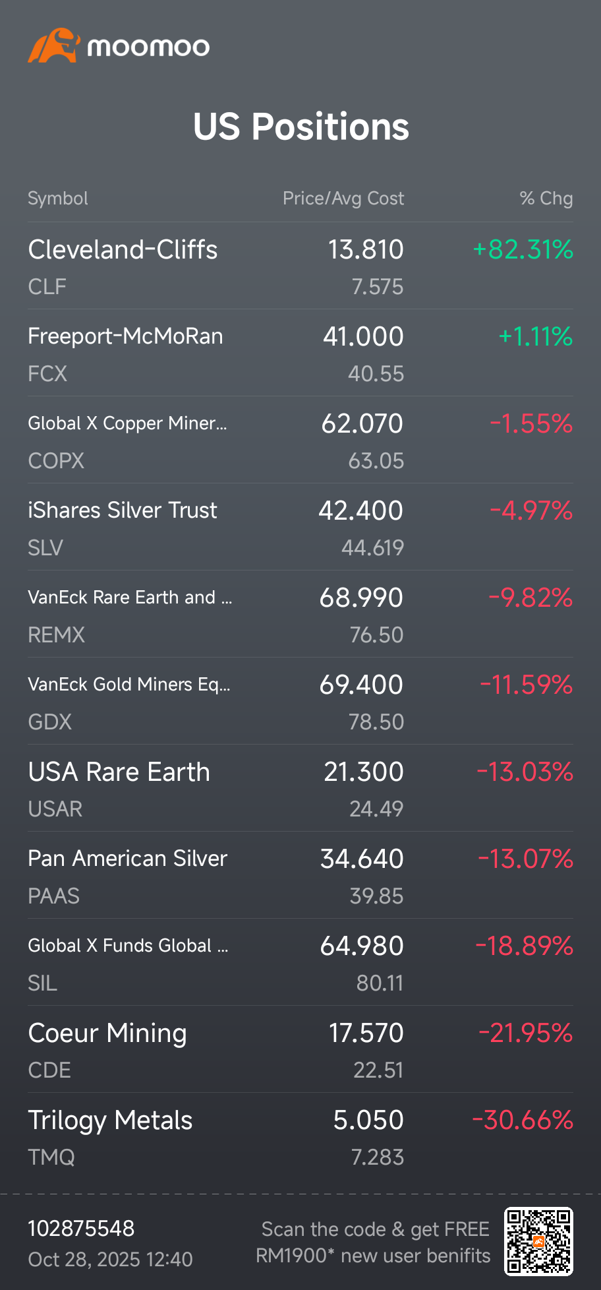This screenshot has height=1290, width=601.
Task: Open the Pan American Silver position
Action: (x=127, y=859)
